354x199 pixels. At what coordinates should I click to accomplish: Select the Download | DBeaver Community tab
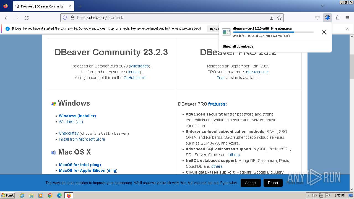point(43,6)
